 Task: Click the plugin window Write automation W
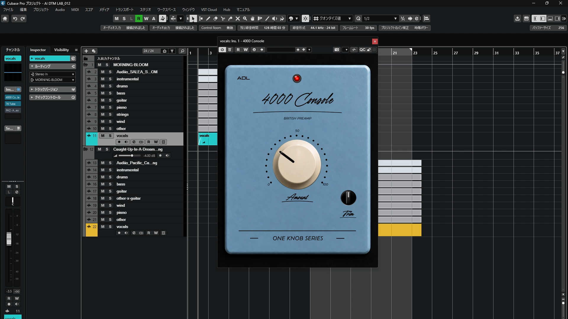click(246, 50)
